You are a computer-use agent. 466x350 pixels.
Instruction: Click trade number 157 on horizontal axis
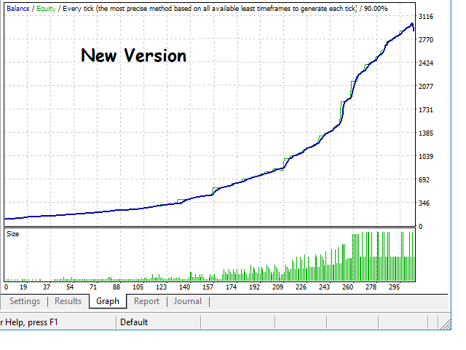[208, 287]
